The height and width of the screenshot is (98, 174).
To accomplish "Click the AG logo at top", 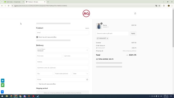I will tap(86, 13).
